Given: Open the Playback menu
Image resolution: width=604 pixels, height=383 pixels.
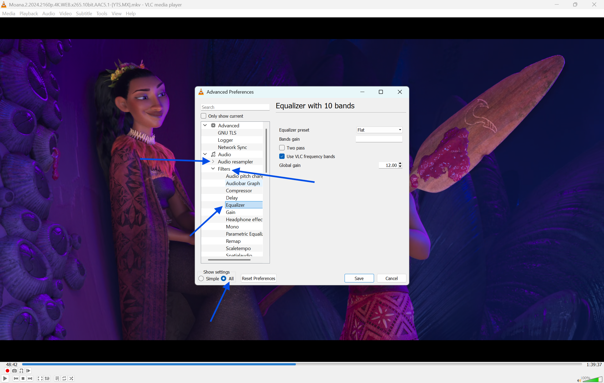Looking at the screenshot, I should click(x=29, y=14).
